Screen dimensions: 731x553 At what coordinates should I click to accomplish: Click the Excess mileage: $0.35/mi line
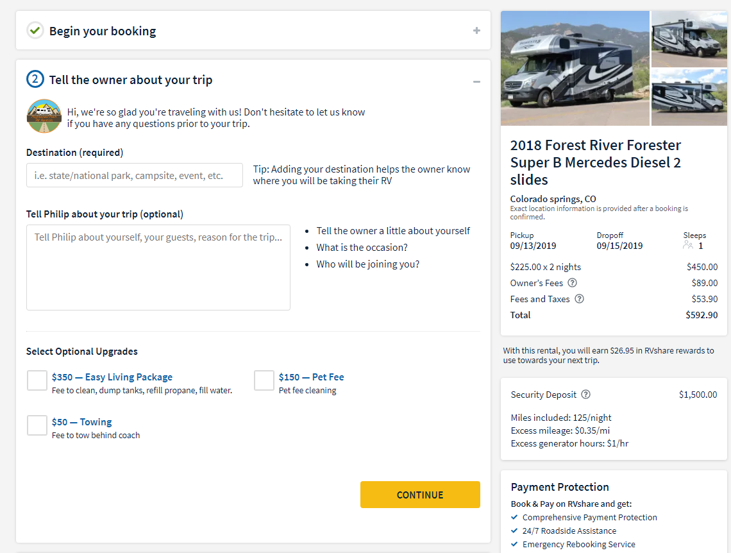pos(560,430)
